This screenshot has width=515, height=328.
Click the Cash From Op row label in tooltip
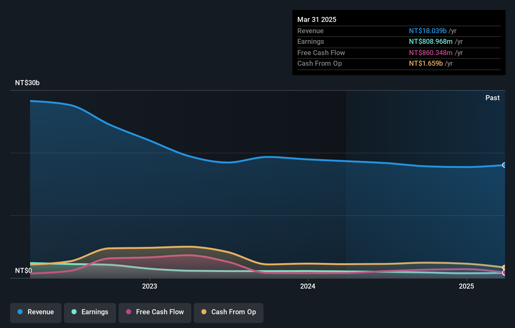320,63
